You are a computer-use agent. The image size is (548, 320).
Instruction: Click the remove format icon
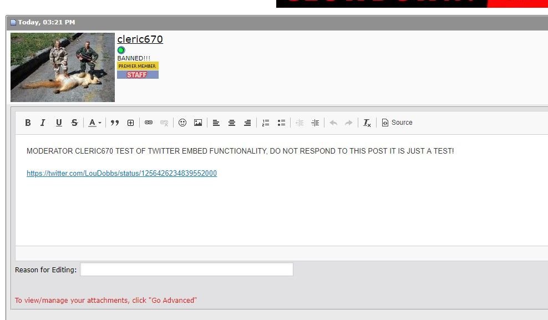(x=367, y=123)
